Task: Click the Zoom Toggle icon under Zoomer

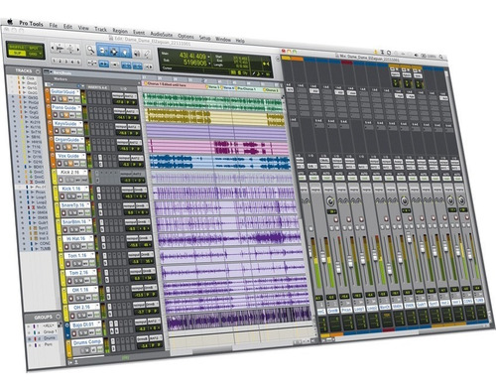Action: tap(92, 63)
